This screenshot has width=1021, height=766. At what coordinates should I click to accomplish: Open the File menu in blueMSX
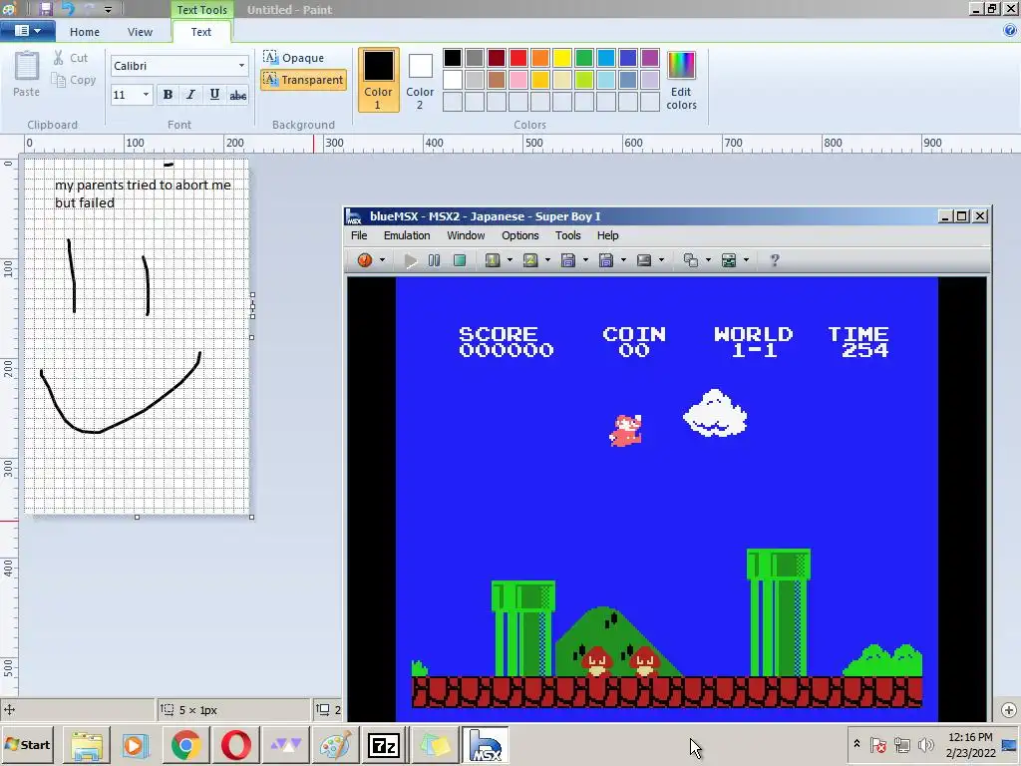(x=359, y=235)
